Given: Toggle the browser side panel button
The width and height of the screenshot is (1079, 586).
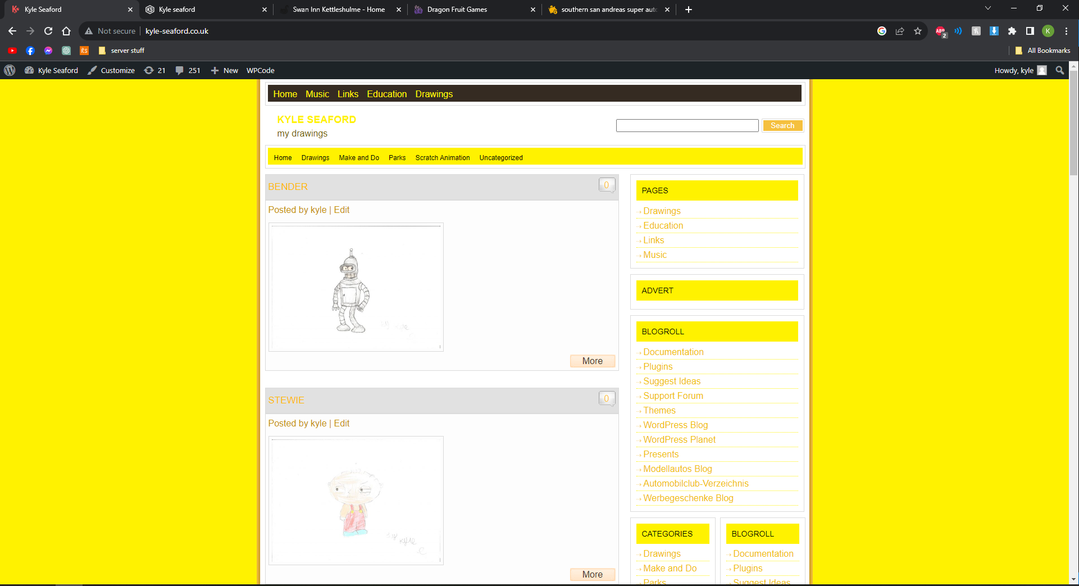Looking at the screenshot, I should coord(1030,31).
